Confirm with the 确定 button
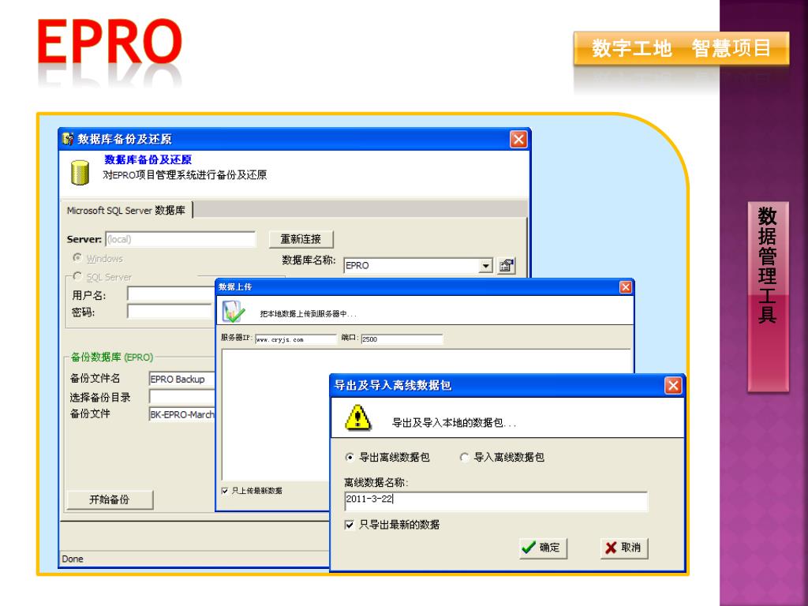Image resolution: width=808 pixels, height=606 pixels. click(543, 548)
